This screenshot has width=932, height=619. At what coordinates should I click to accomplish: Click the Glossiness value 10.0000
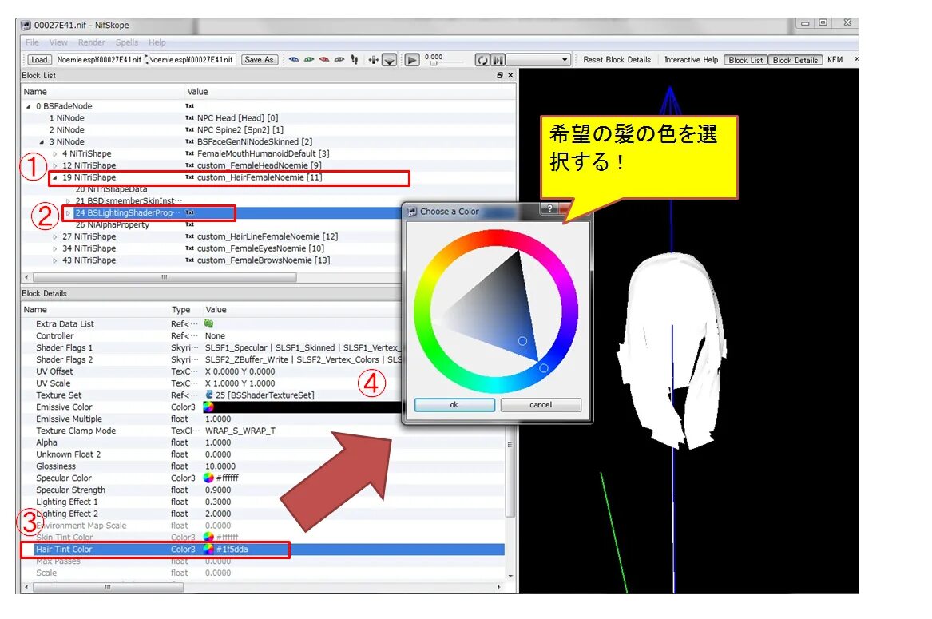point(220,466)
